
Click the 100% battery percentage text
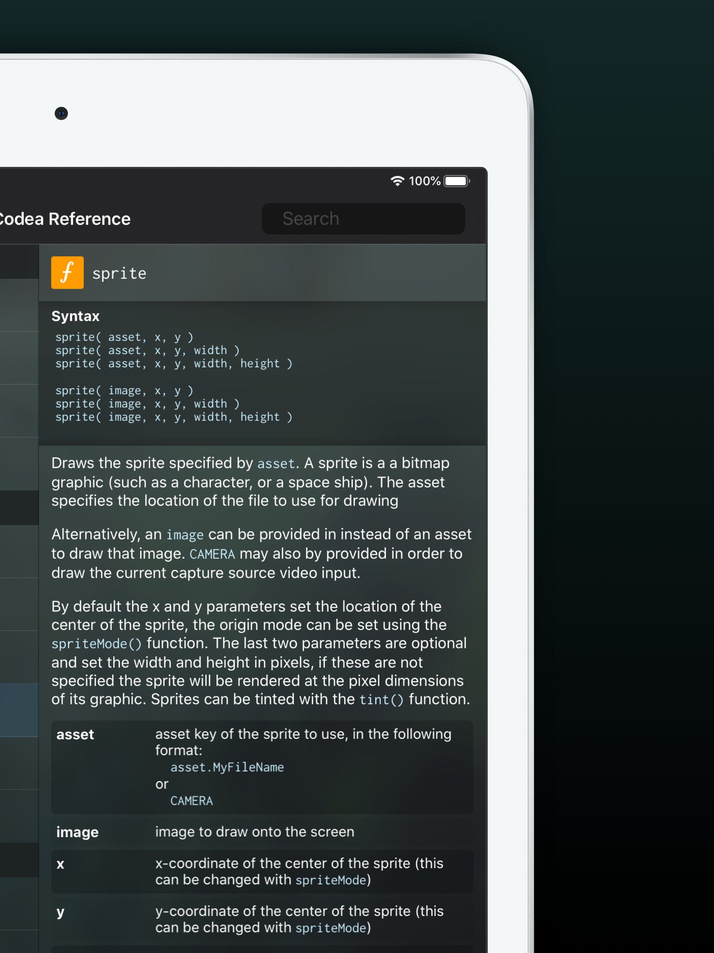424,181
